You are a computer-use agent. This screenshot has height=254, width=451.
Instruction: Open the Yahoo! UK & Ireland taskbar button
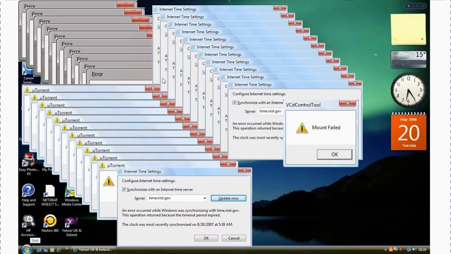[93, 250]
